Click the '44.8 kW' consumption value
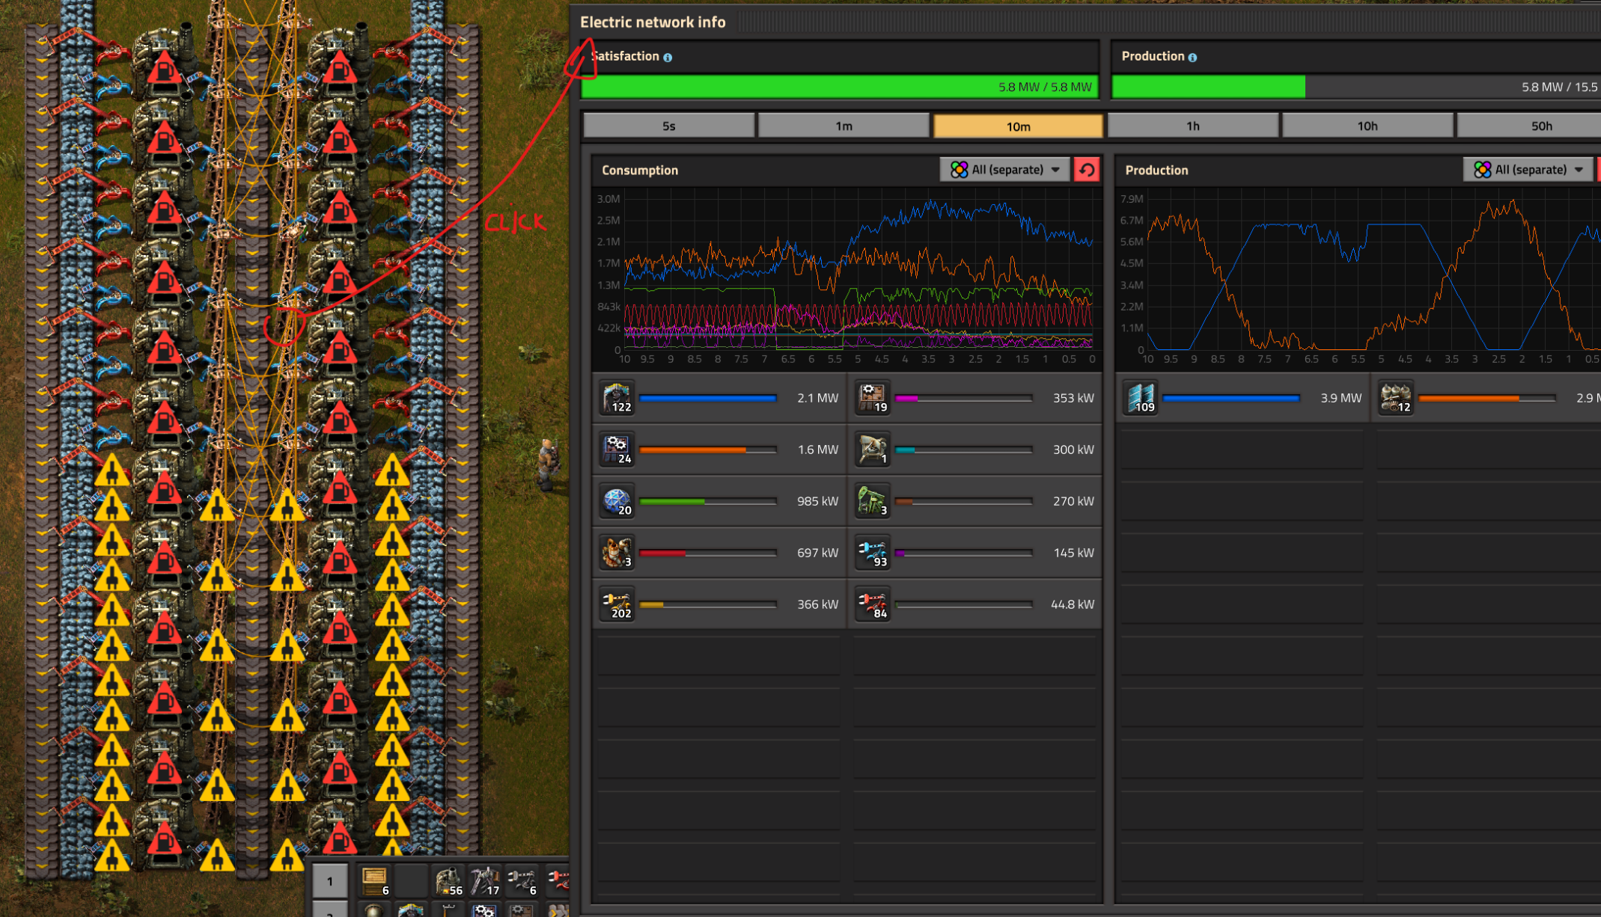 pos(1072,604)
